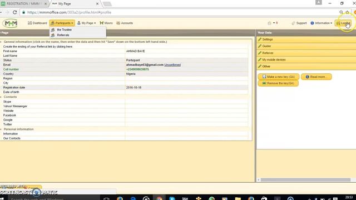The image size is (356, 200).
Task: Click the Email row label
Action: tap(7, 65)
